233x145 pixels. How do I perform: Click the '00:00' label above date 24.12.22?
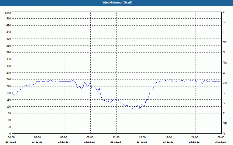coord(221,137)
